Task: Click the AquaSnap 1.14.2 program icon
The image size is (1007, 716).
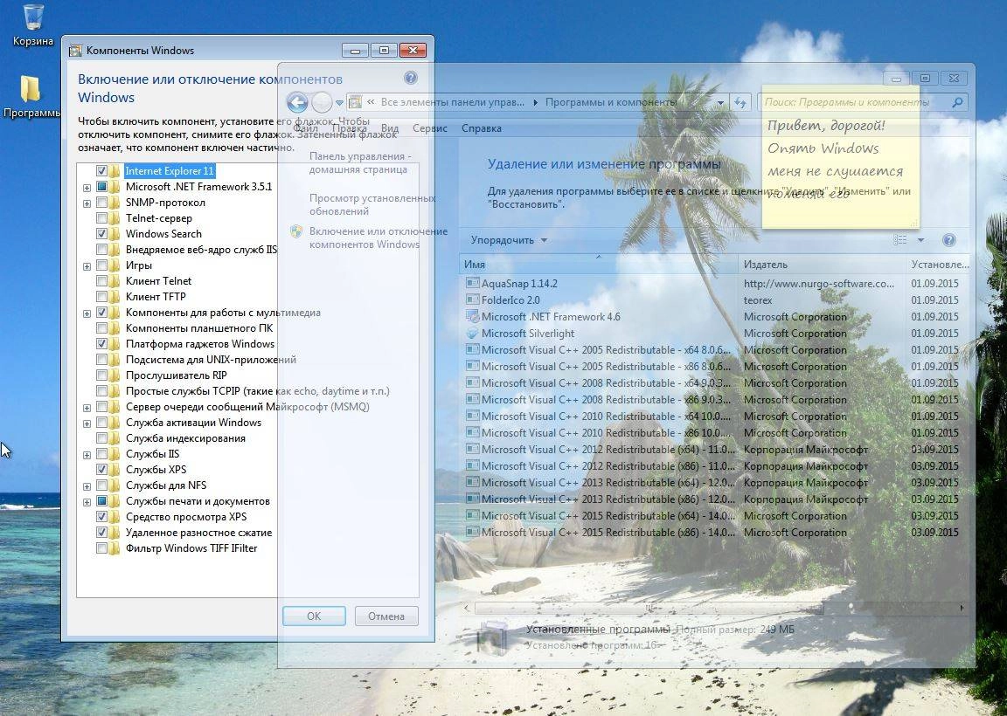Action: [473, 283]
